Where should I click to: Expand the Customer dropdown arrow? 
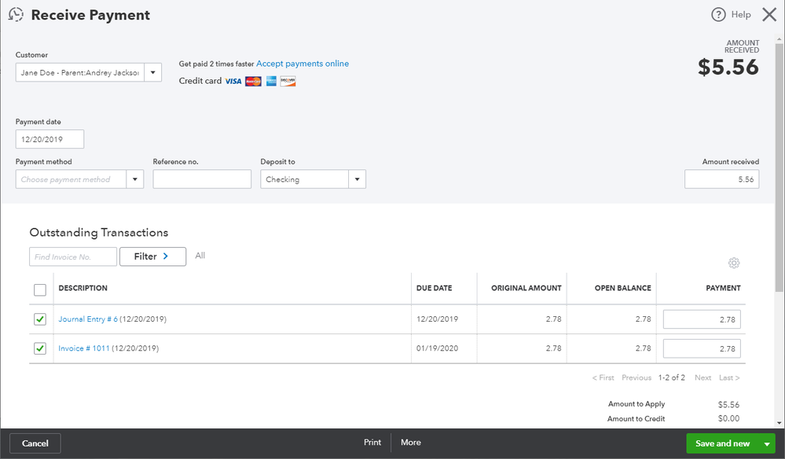click(152, 72)
